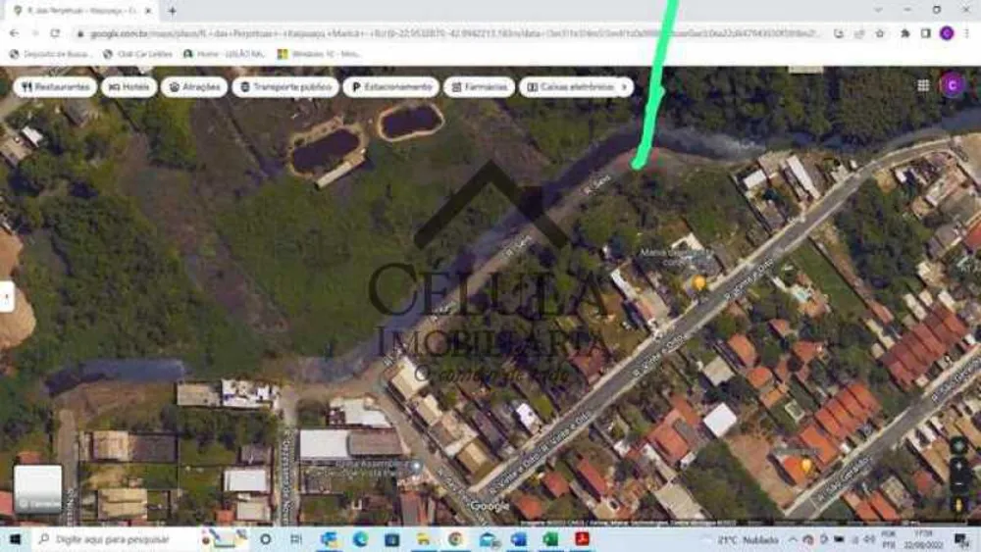Reload the page

coord(56,33)
